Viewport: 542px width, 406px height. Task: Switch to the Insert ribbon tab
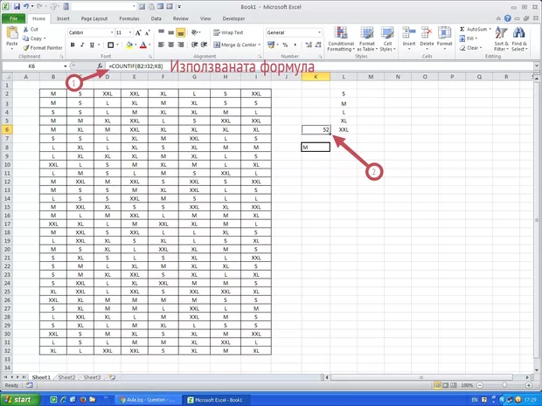(63, 18)
